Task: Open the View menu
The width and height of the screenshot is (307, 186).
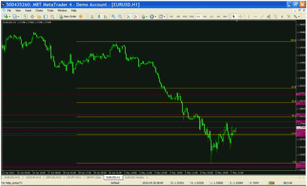Action: [x=18, y=10]
